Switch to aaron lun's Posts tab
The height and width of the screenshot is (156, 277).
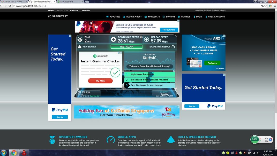(x=14, y=2)
